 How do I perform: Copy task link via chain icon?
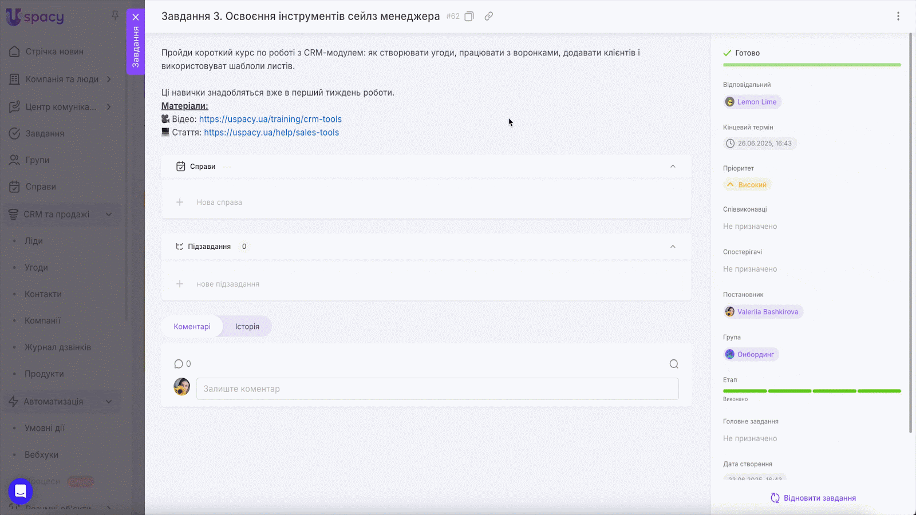(x=488, y=17)
